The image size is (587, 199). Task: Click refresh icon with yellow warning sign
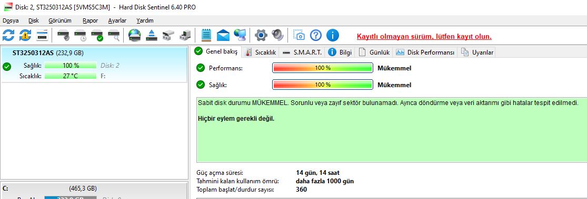click(x=25, y=36)
